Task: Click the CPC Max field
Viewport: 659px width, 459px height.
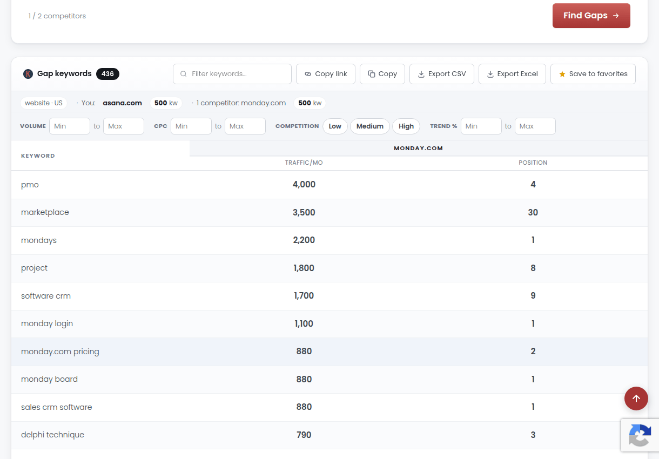Action: 245,126
